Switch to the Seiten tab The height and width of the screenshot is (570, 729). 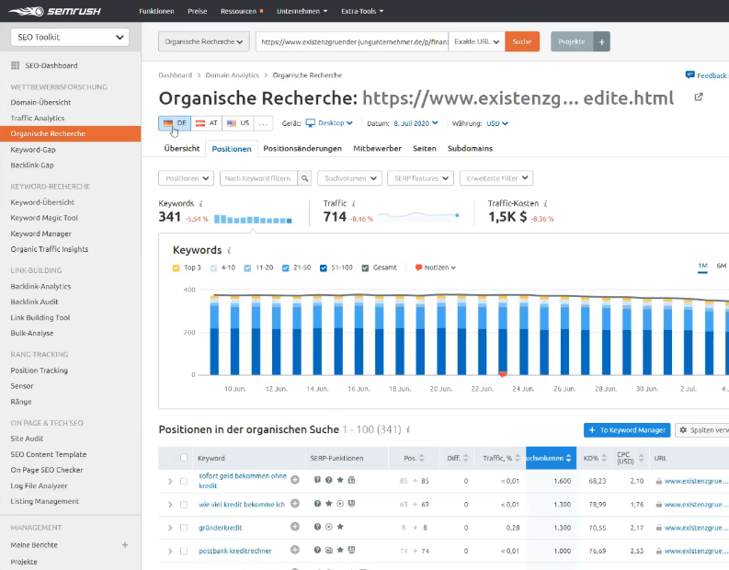425,148
